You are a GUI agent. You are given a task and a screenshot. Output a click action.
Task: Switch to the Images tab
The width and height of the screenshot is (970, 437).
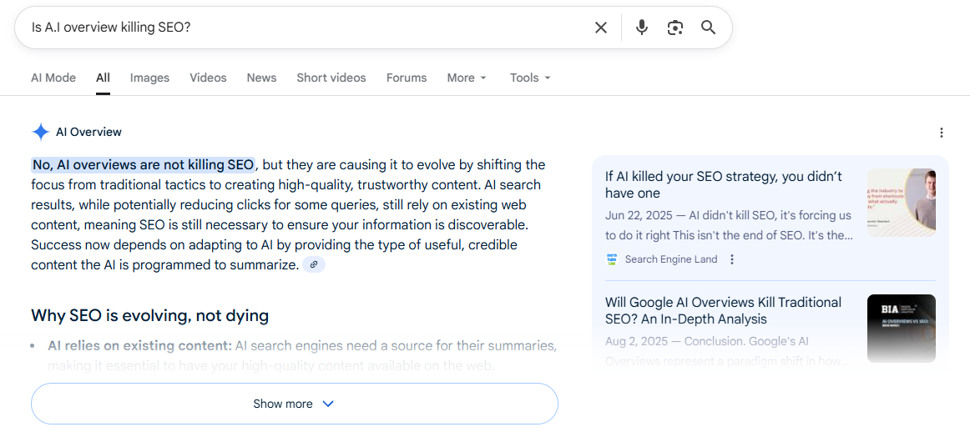[x=149, y=78]
